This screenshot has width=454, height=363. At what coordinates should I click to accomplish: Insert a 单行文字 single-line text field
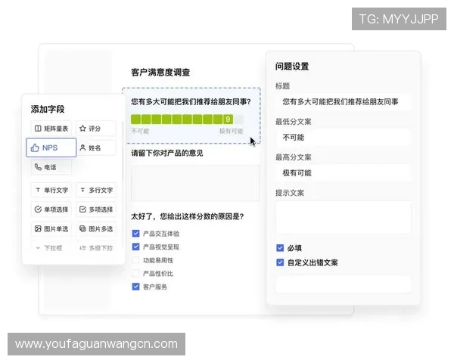coord(51,190)
